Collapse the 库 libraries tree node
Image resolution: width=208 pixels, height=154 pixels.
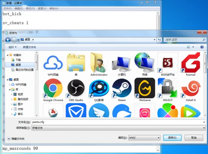(x=10, y=89)
